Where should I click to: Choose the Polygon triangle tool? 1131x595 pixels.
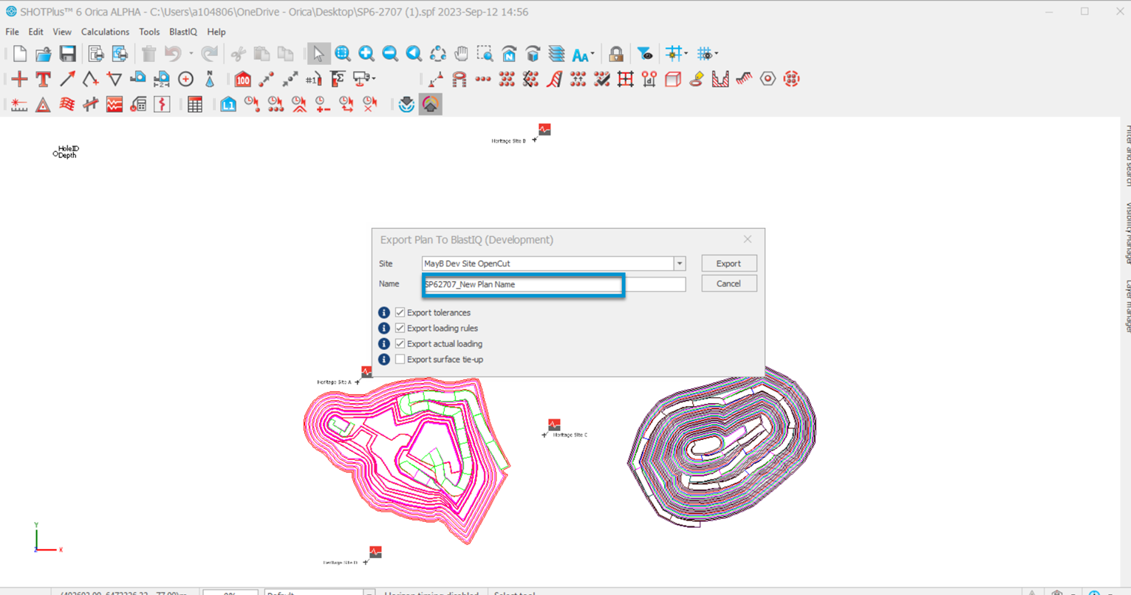pyautogui.click(x=115, y=79)
